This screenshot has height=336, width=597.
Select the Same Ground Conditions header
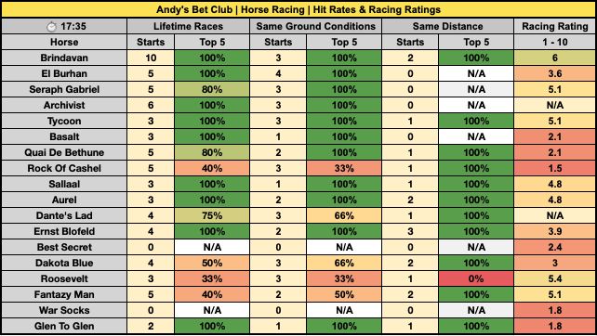pos(315,26)
